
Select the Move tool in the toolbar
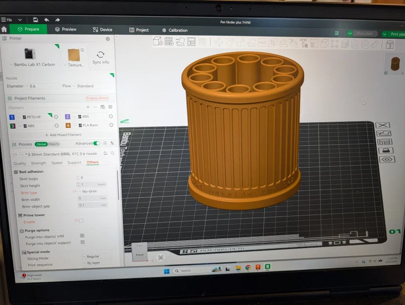coord(219,42)
